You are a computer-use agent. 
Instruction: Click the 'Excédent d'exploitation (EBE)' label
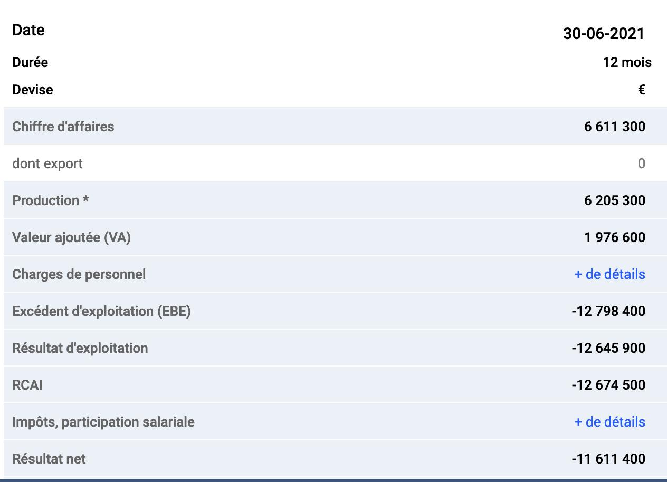[x=101, y=311]
